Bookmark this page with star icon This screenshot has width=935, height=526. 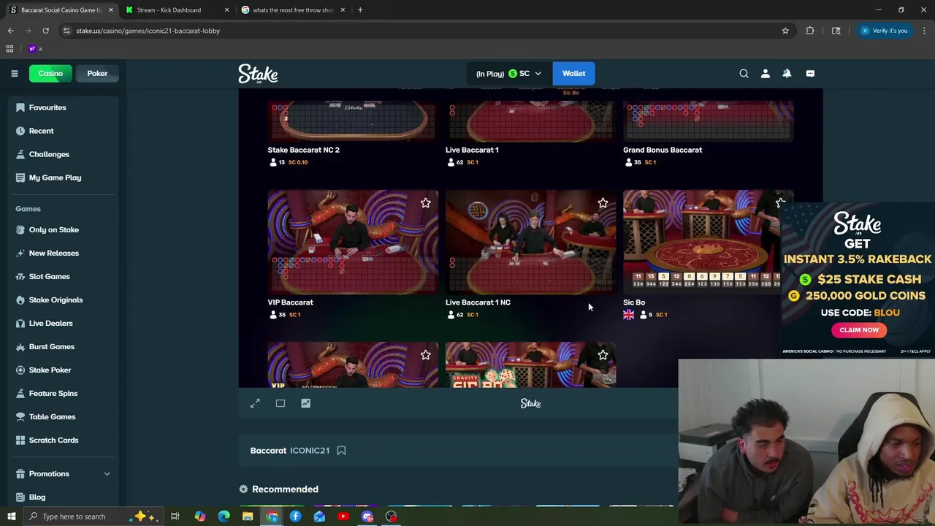click(785, 31)
